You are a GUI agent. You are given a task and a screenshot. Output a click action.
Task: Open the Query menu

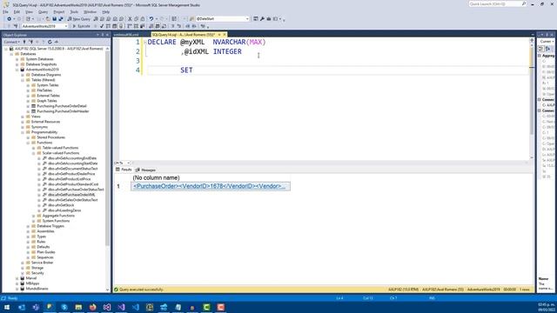point(43,11)
